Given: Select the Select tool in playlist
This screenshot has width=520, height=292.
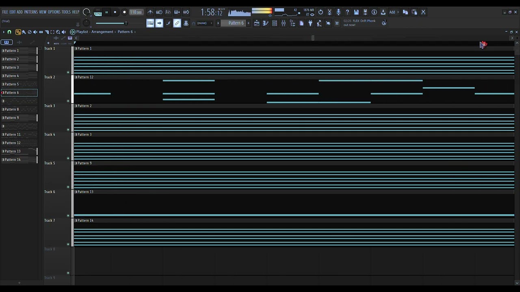Looking at the screenshot, I should coord(52,32).
